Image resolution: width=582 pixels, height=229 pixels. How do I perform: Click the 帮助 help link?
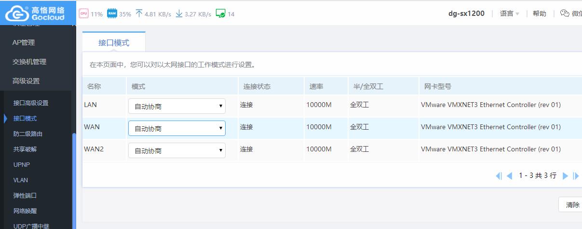[539, 13]
